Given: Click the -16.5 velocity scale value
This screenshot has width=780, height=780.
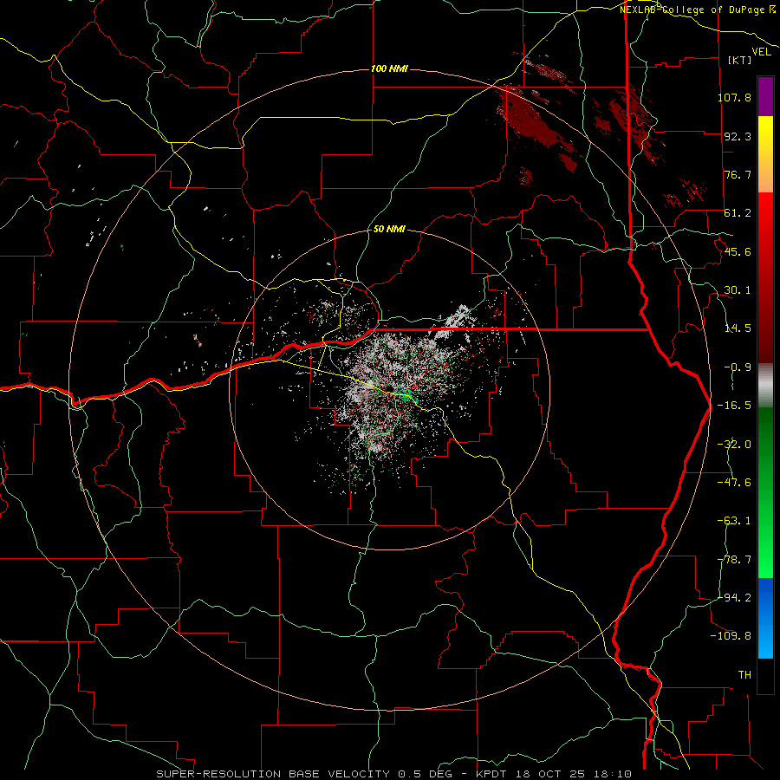Looking at the screenshot, I should click(734, 406).
